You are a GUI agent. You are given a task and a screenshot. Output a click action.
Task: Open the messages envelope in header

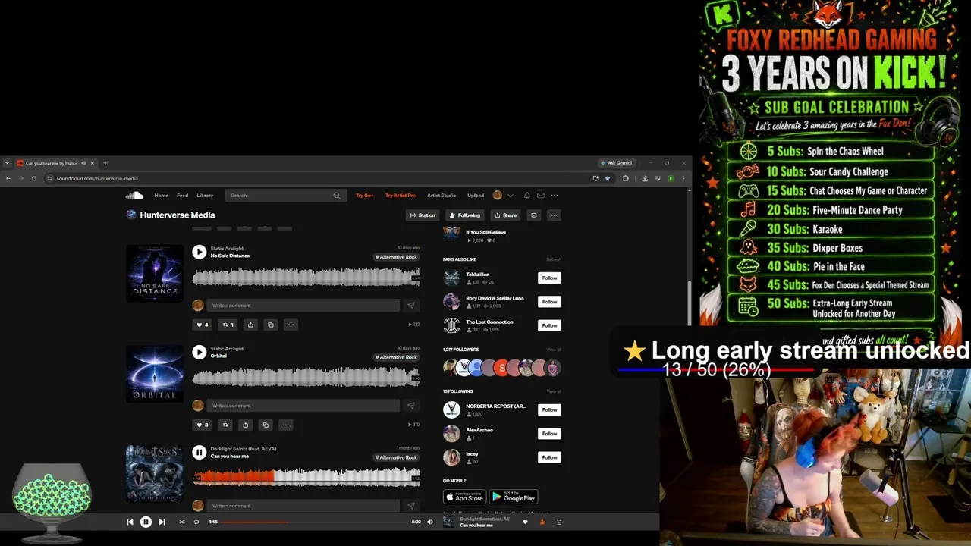tap(541, 196)
